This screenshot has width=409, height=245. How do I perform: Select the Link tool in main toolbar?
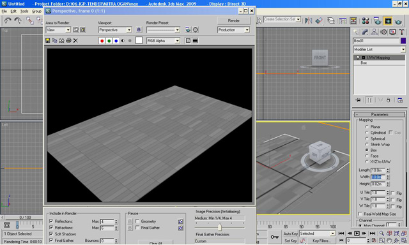point(30,20)
